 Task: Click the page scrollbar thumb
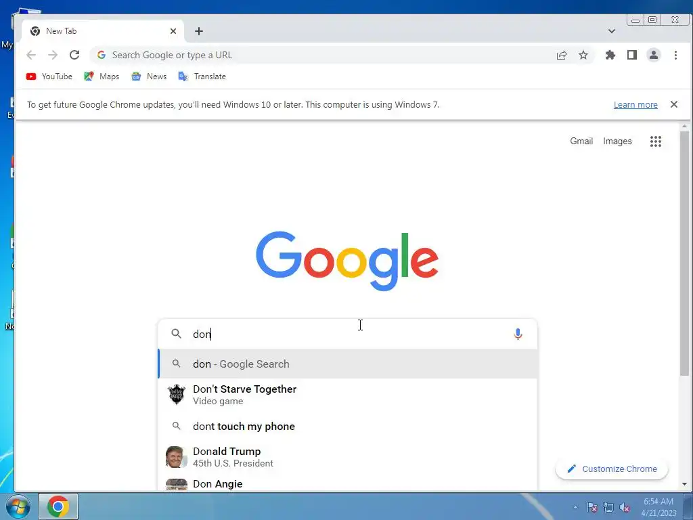pos(684,254)
